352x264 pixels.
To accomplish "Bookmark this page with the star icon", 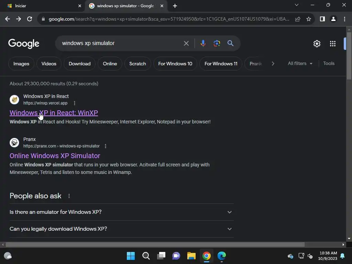I will pos(309,19).
